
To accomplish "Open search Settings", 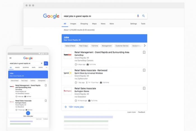I will [133, 24].
